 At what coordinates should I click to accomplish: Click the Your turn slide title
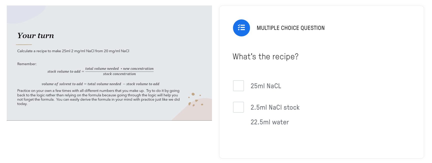[35, 36]
